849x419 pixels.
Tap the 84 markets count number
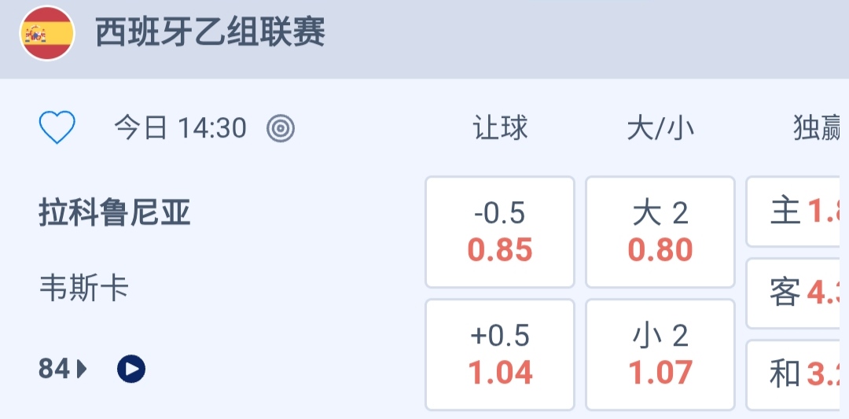pyautogui.click(x=54, y=368)
